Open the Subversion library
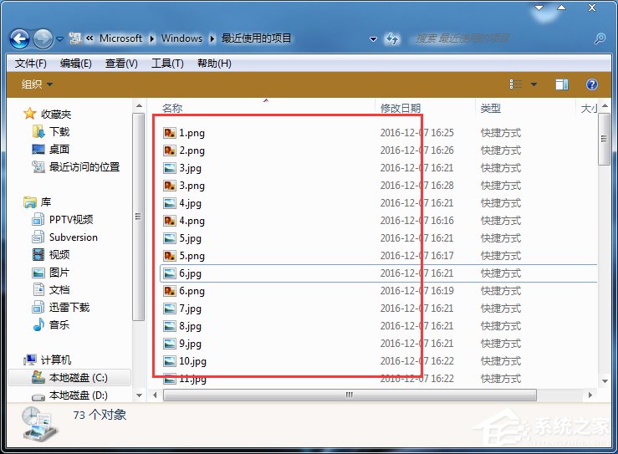 point(64,237)
